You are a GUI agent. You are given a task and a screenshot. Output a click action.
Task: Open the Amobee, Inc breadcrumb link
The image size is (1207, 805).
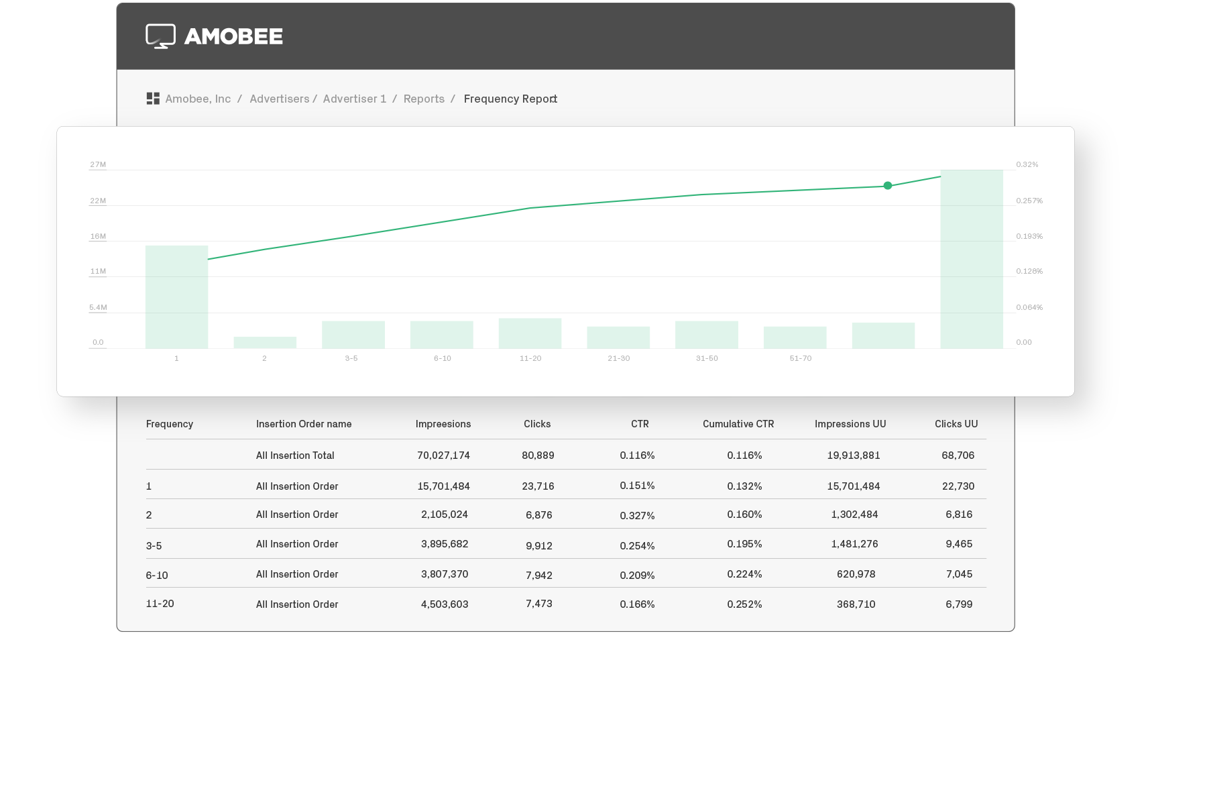tap(198, 99)
